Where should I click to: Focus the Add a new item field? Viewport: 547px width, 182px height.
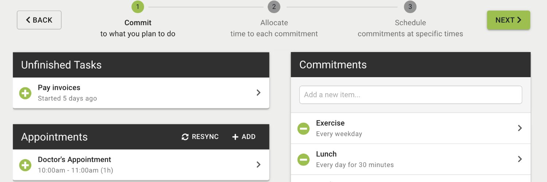coord(411,95)
